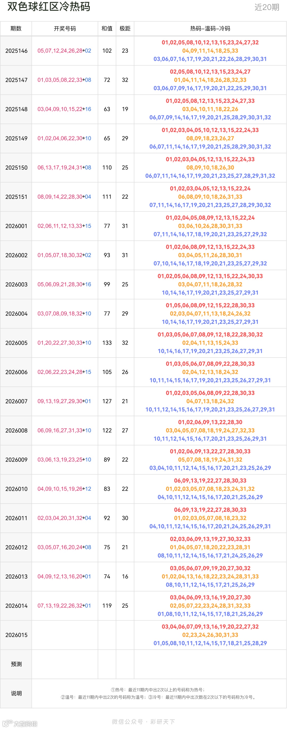Select issue 2026015 row label

click(16, 635)
